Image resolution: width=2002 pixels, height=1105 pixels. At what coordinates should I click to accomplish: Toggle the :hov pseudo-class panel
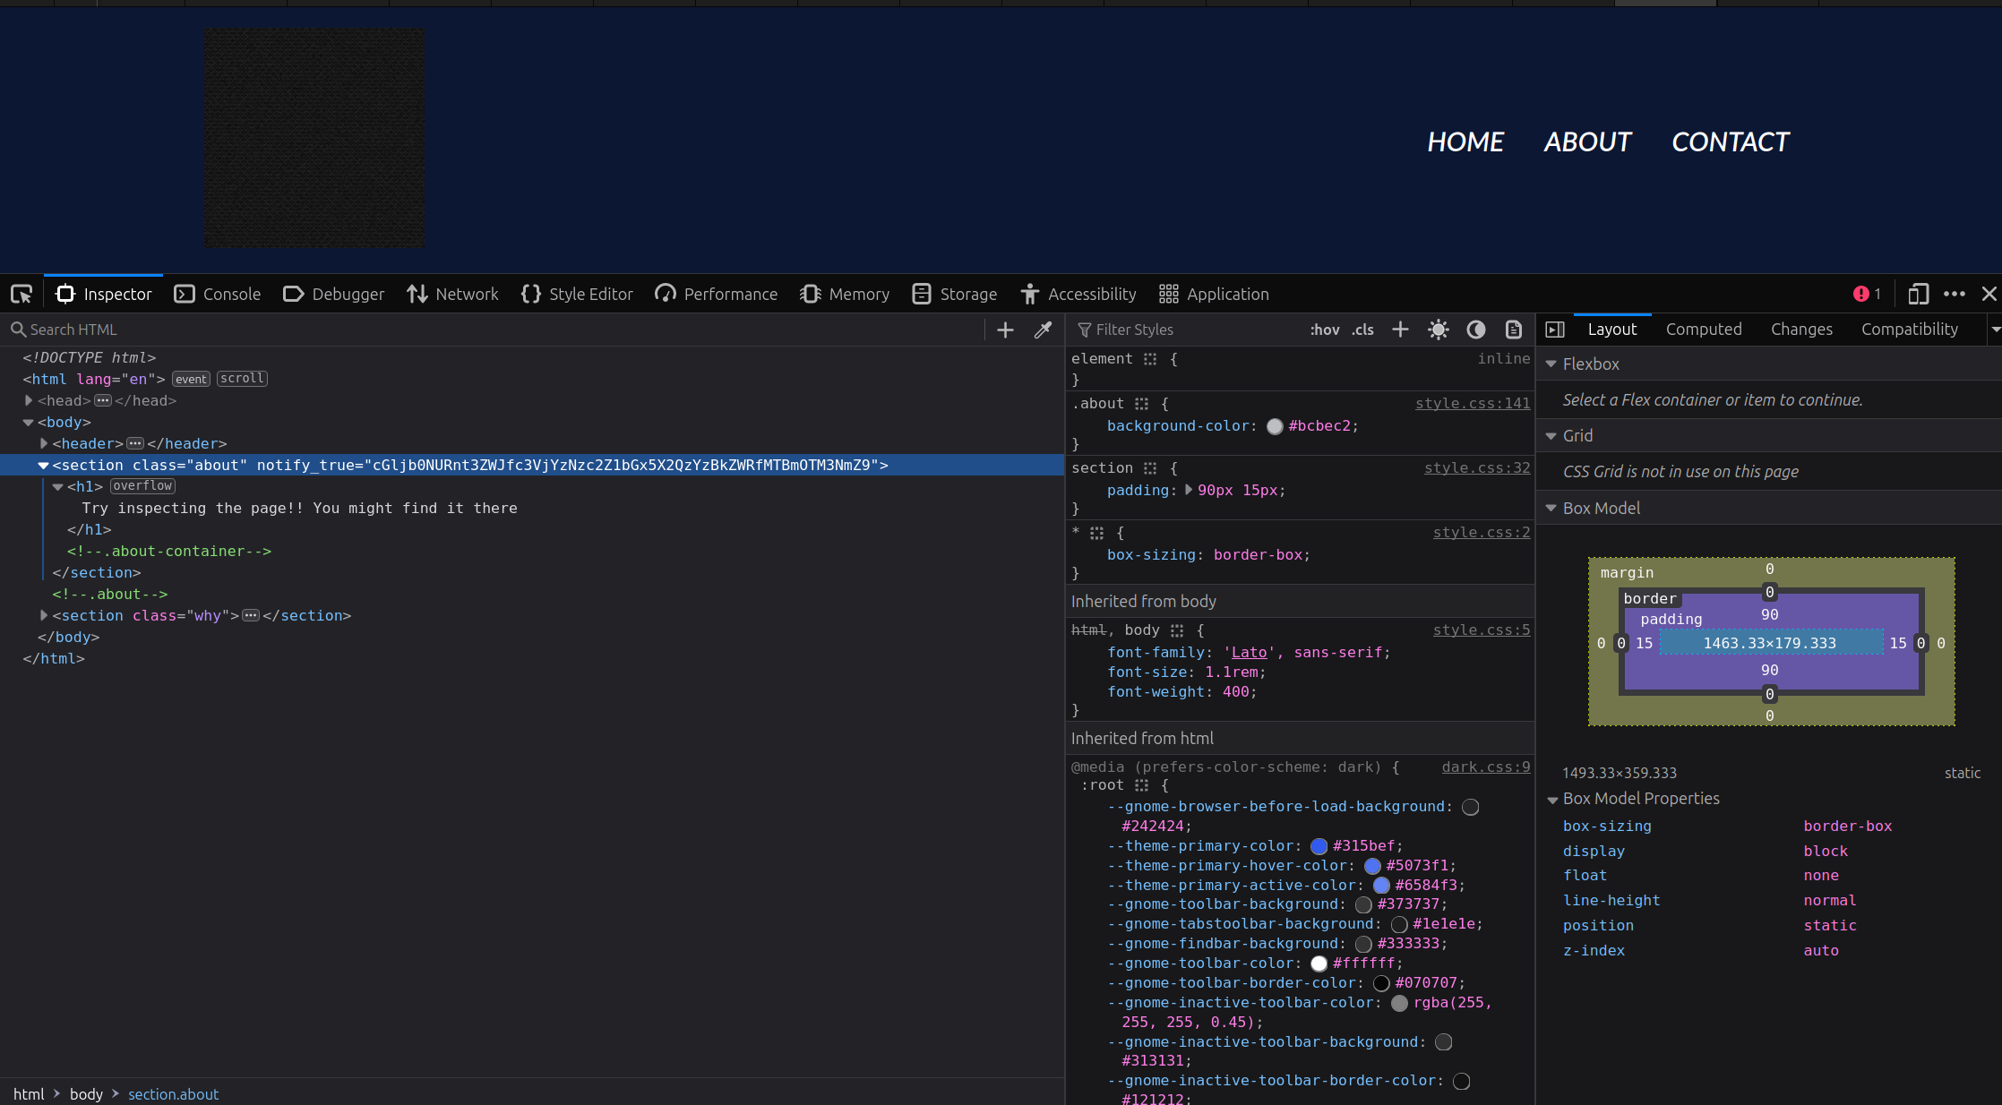[x=1325, y=330]
